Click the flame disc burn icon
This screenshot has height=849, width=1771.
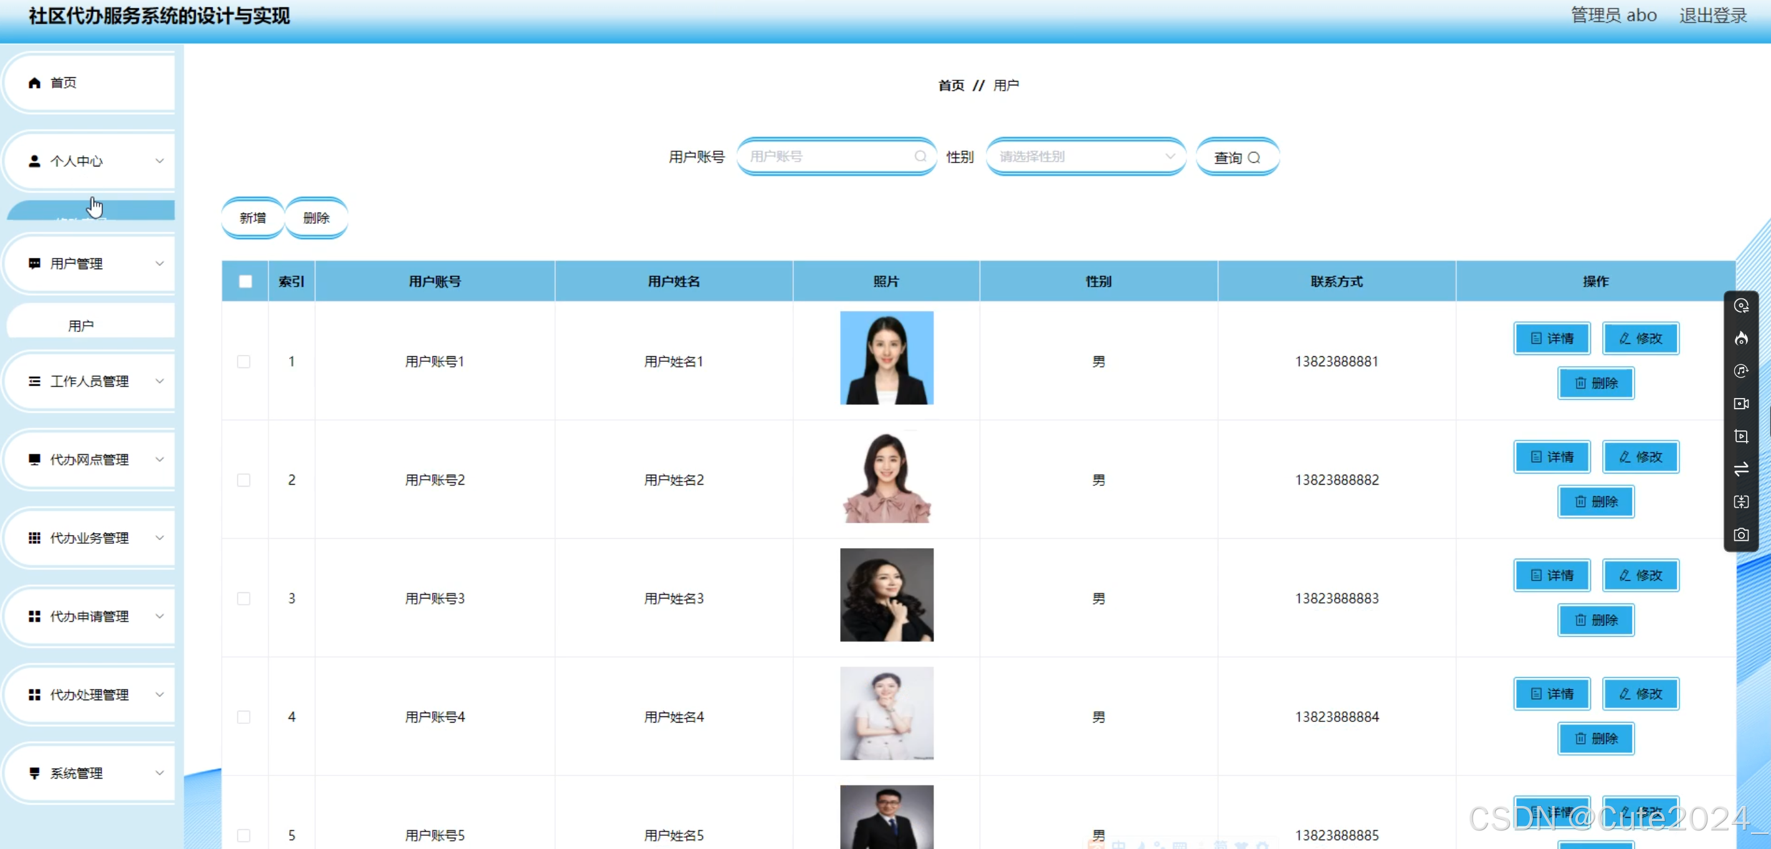1740,338
